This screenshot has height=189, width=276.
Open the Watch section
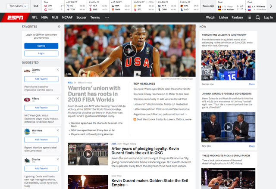210,17
